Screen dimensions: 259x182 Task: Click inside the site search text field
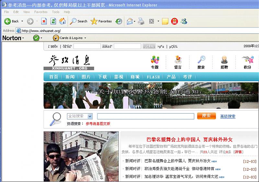(x=145, y=116)
